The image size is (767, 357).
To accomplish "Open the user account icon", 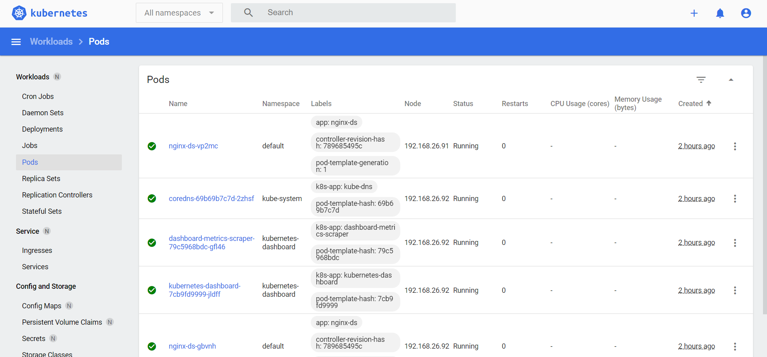I will [746, 13].
